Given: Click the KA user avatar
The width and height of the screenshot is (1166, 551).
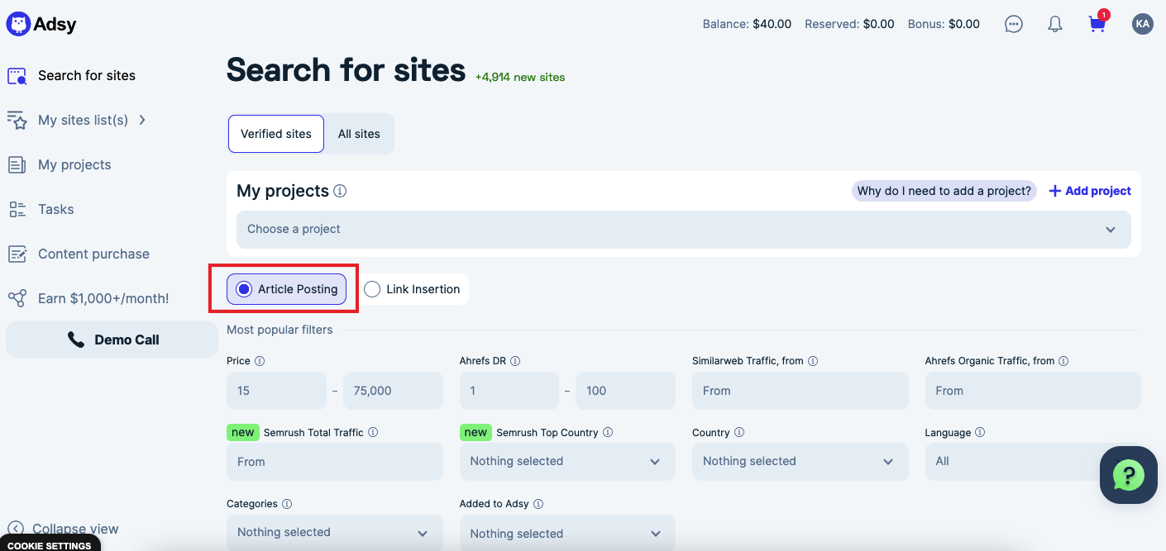Looking at the screenshot, I should click(x=1142, y=24).
